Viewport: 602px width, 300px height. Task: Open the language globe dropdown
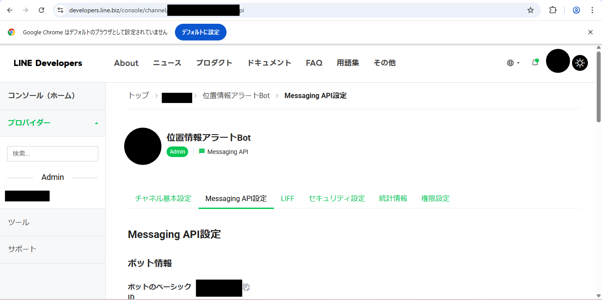(x=513, y=63)
